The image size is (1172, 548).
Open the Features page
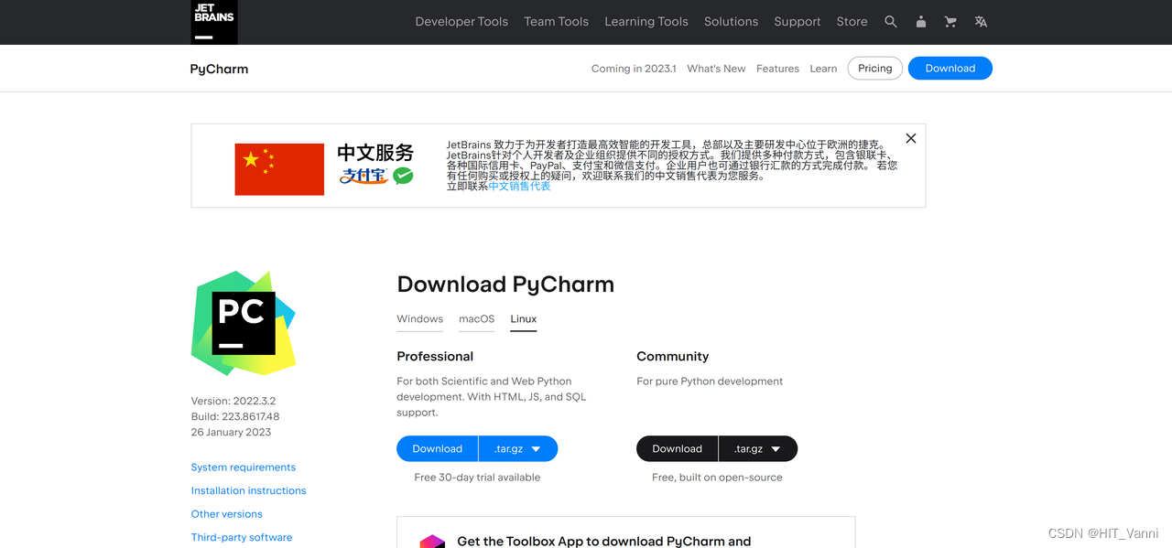777,69
